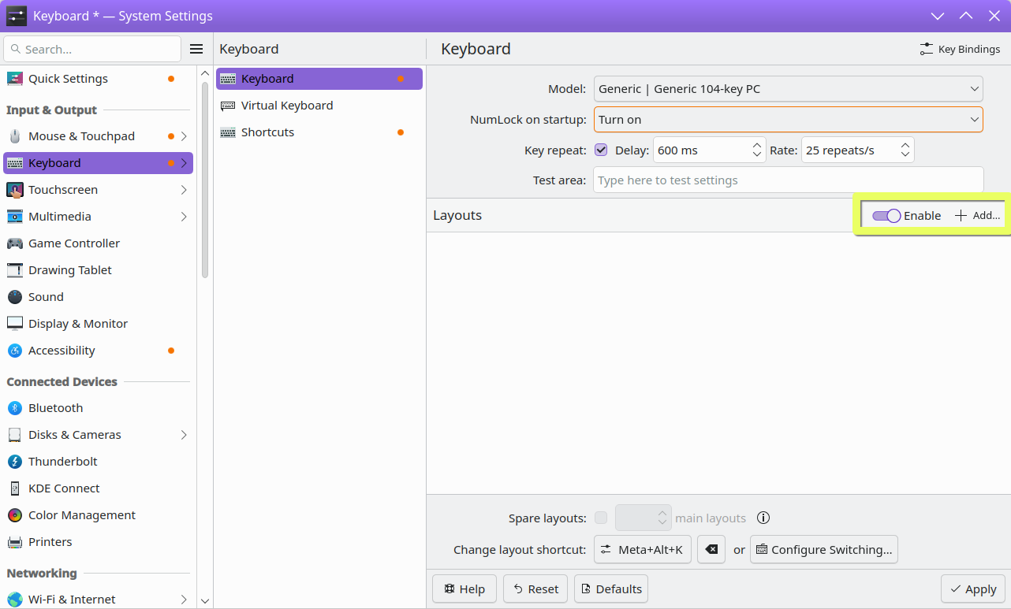1011x609 pixels.
Task: Increase the key repeat Delay value
Action: (757, 145)
